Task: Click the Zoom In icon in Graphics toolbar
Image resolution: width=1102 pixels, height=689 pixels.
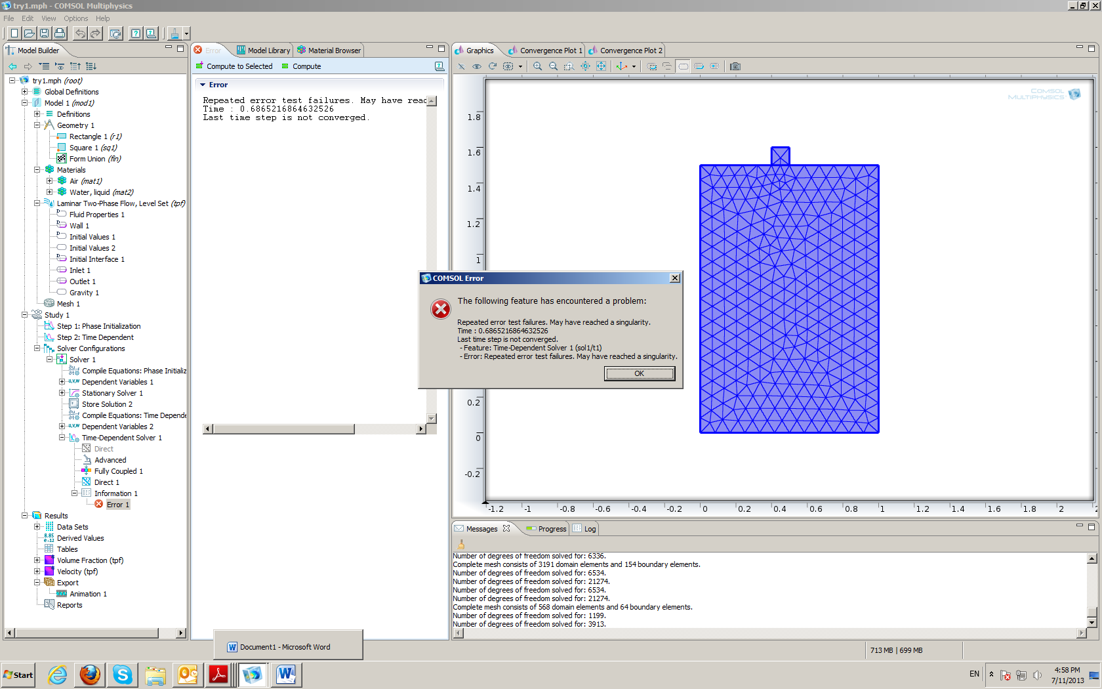Action: [x=538, y=66]
